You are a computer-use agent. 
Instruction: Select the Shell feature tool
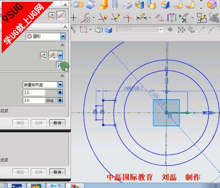pos(140,5)
